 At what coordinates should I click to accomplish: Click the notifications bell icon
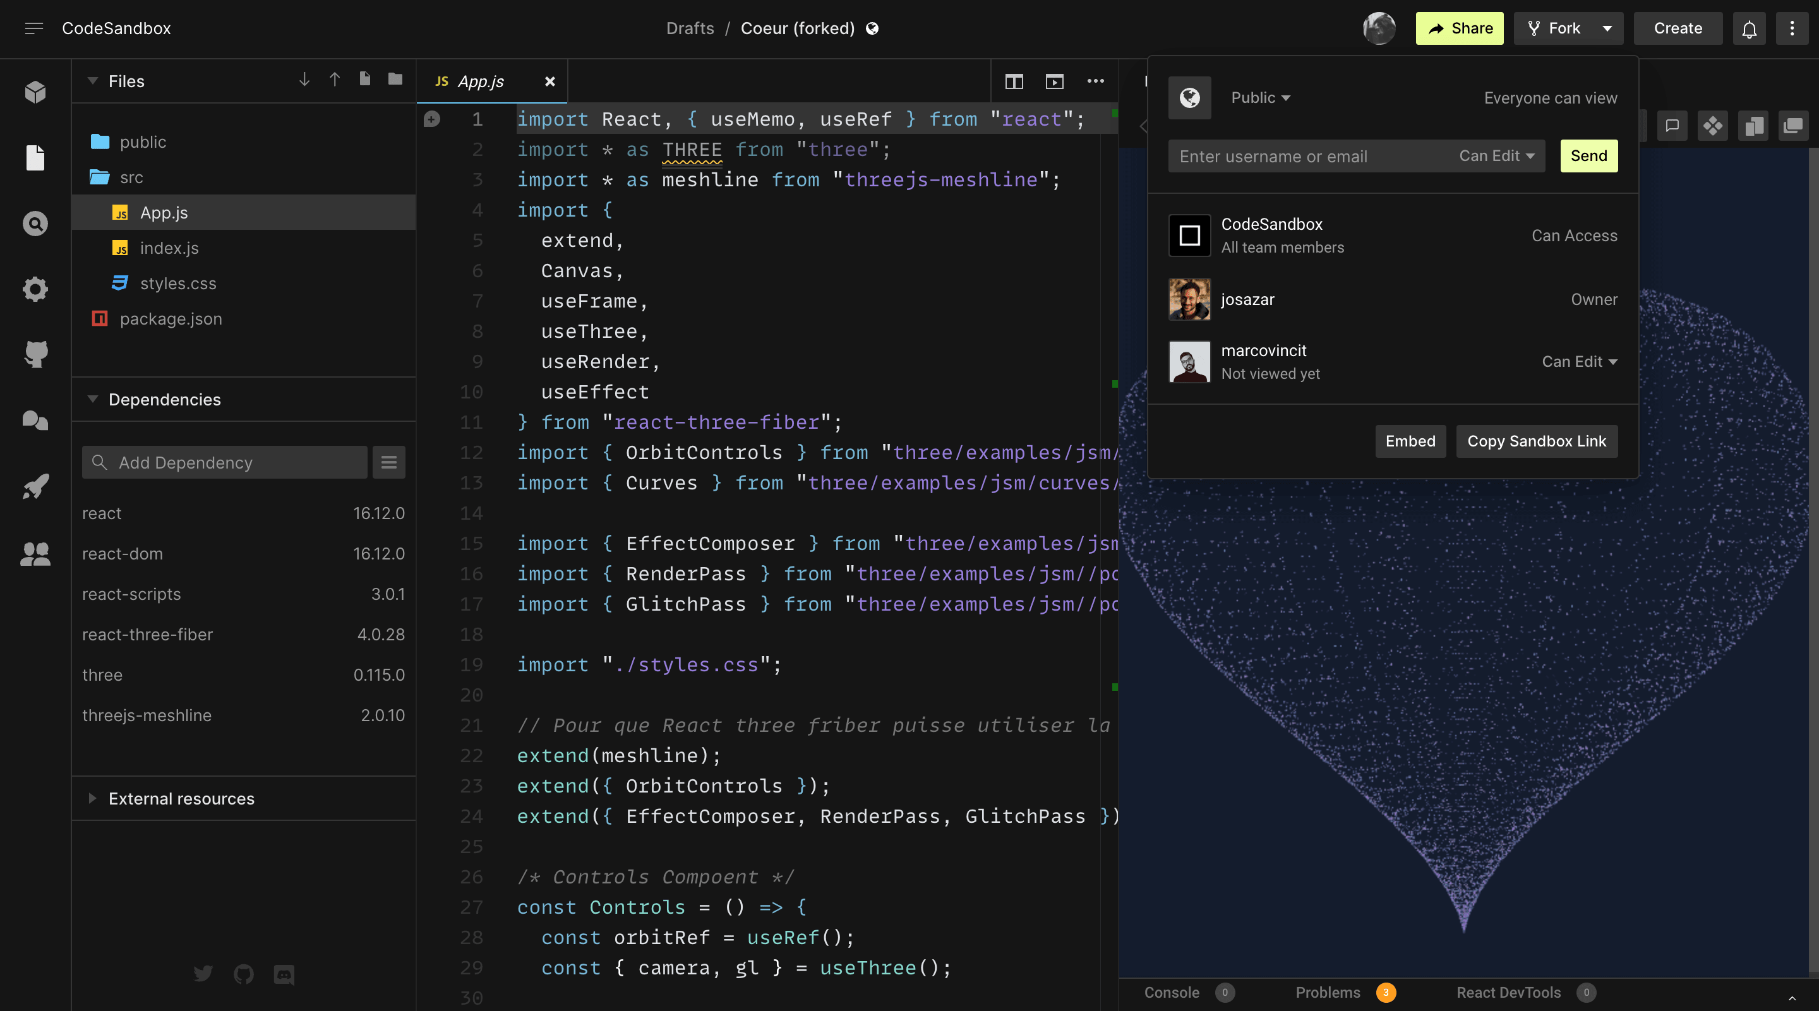(1749, 29)
